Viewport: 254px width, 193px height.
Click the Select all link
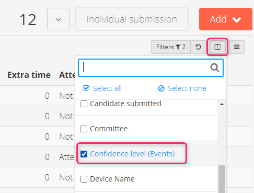coord(107,88)
